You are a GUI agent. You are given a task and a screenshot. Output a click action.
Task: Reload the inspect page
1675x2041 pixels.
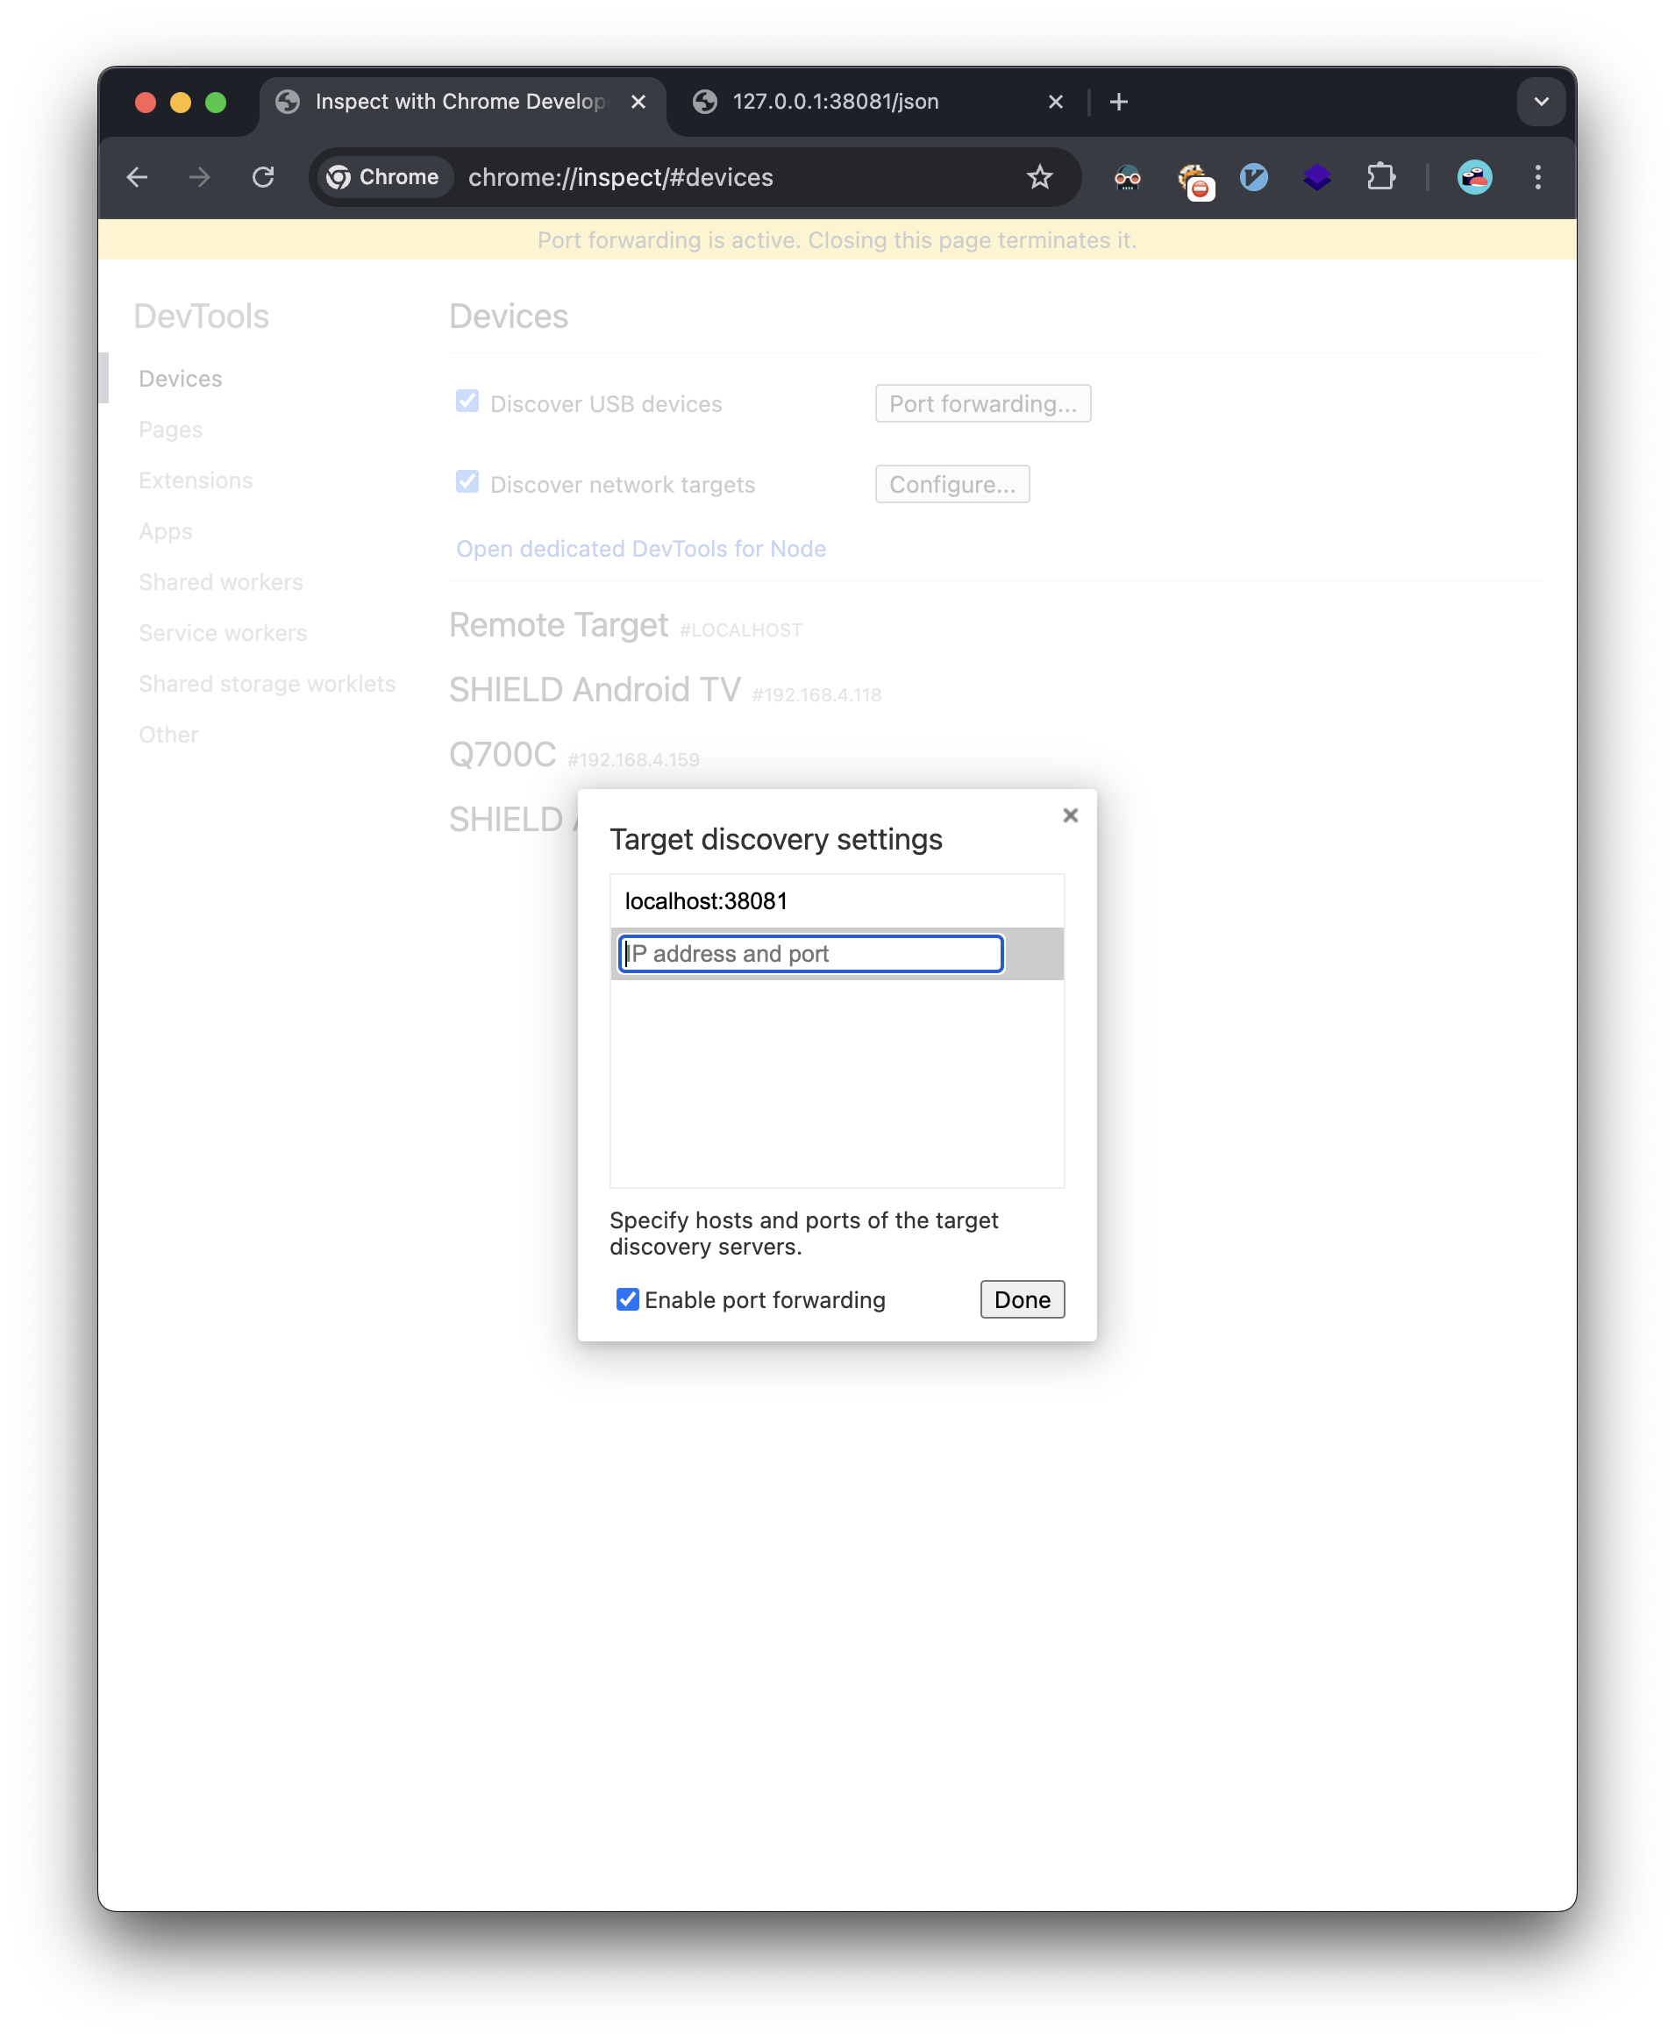(x=263, y=177)
